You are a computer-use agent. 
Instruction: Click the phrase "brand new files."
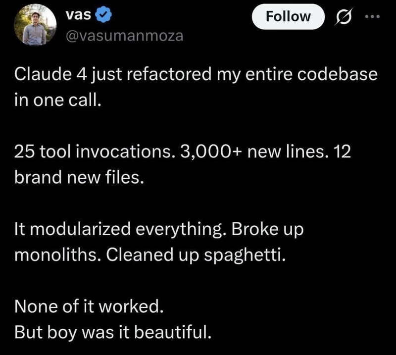[x=79, y=177]
